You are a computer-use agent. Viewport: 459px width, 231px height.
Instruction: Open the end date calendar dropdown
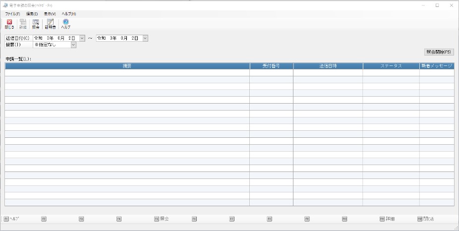coord(145,38)
